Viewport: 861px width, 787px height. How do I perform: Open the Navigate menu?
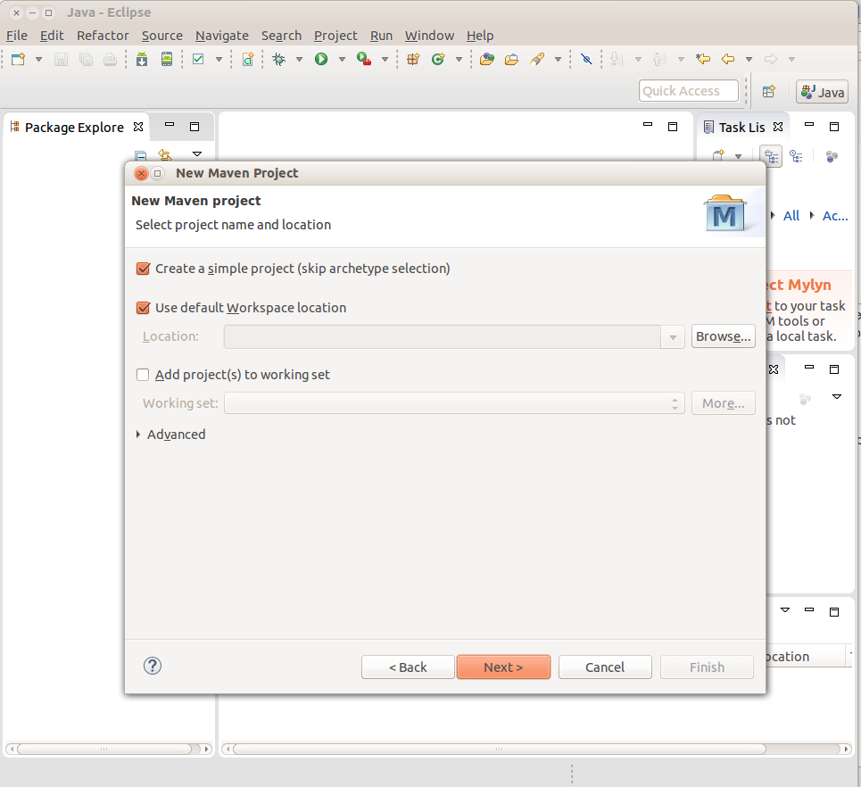coord(221,36)
